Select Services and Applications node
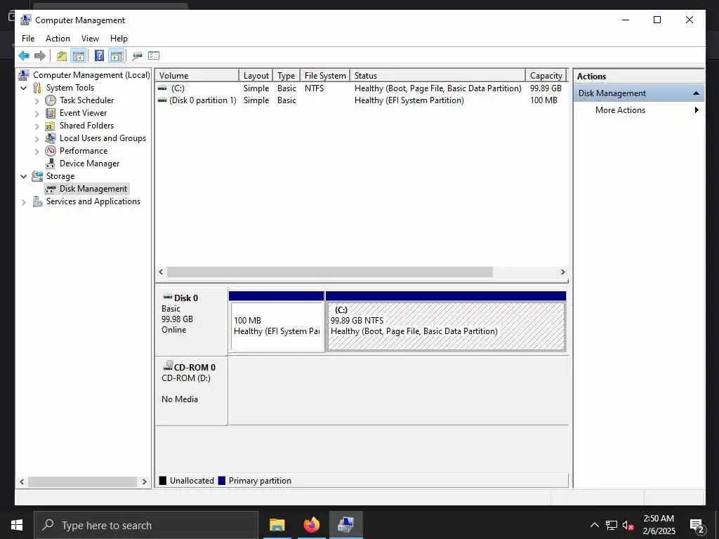 click(x=93, y=201)
